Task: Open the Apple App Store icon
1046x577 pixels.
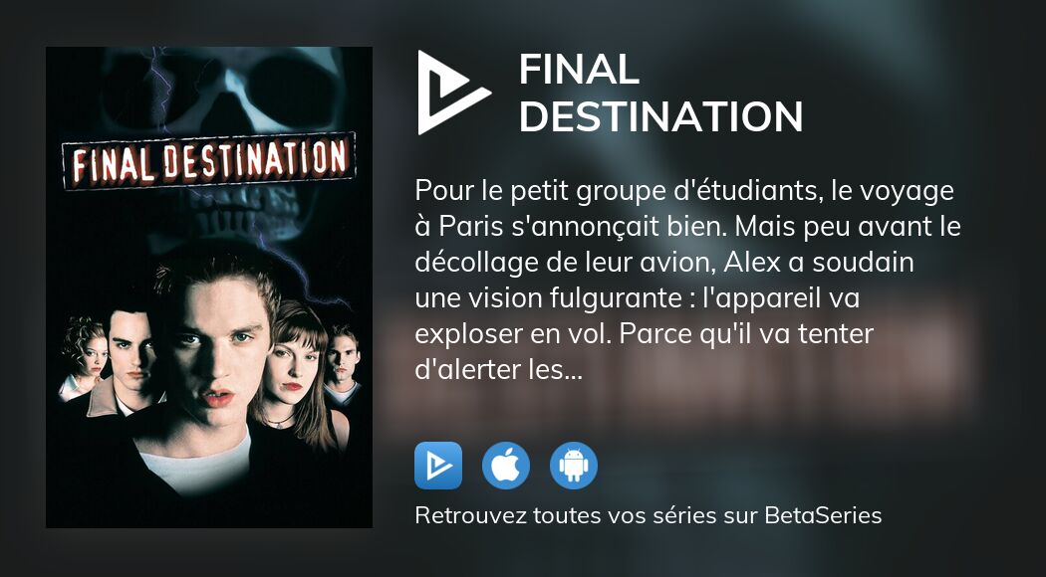Action: pos(506,466)
